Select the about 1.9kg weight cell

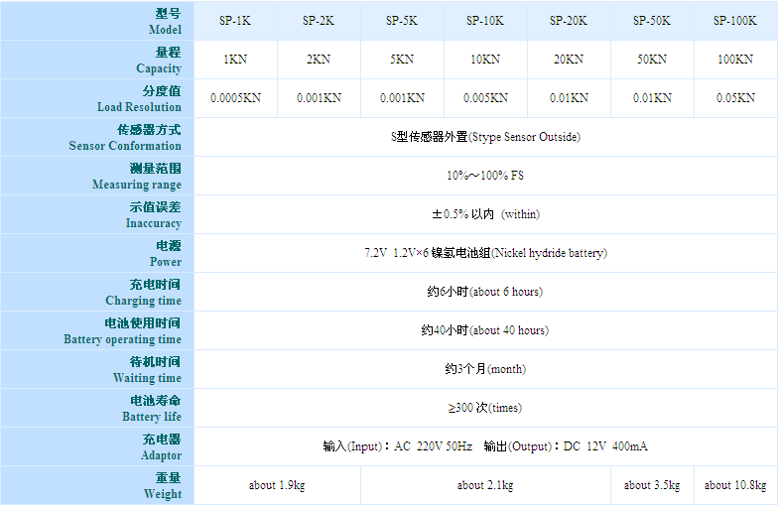tap(277, 485)
